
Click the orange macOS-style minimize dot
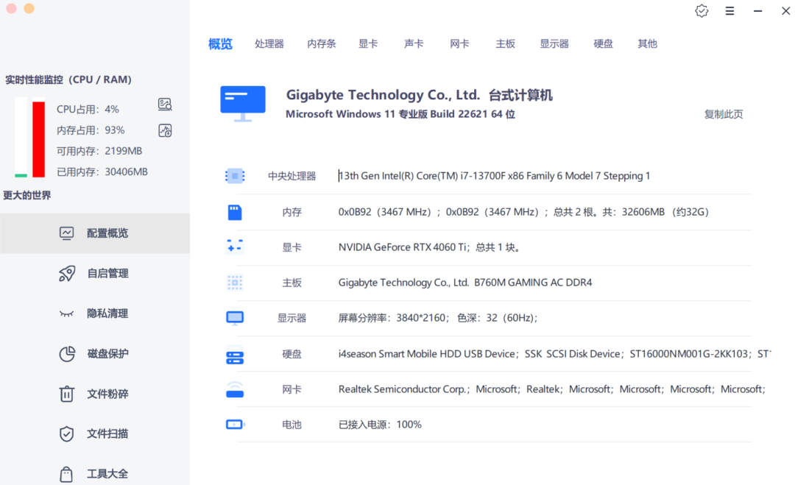coord(29,9)
